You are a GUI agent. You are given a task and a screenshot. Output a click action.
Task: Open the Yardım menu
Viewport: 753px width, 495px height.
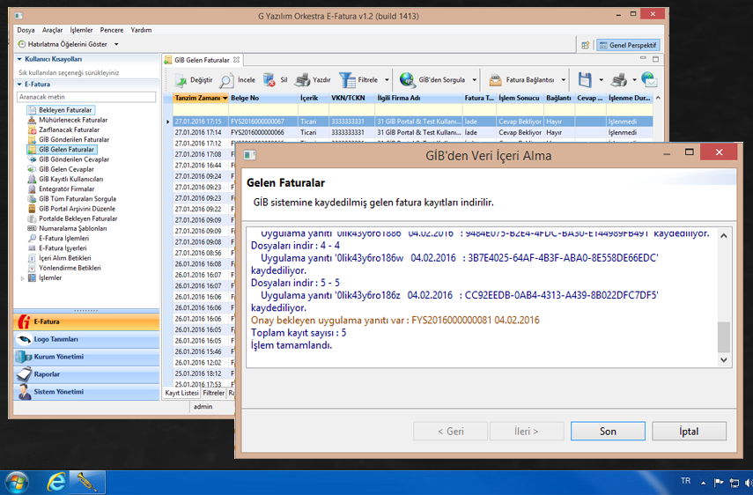141,30
